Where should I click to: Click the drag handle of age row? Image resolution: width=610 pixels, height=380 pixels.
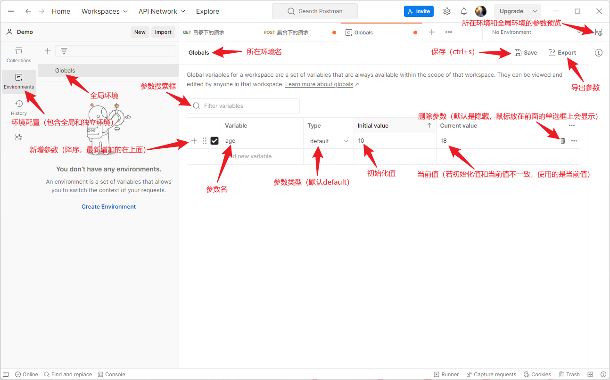(205, 141)
